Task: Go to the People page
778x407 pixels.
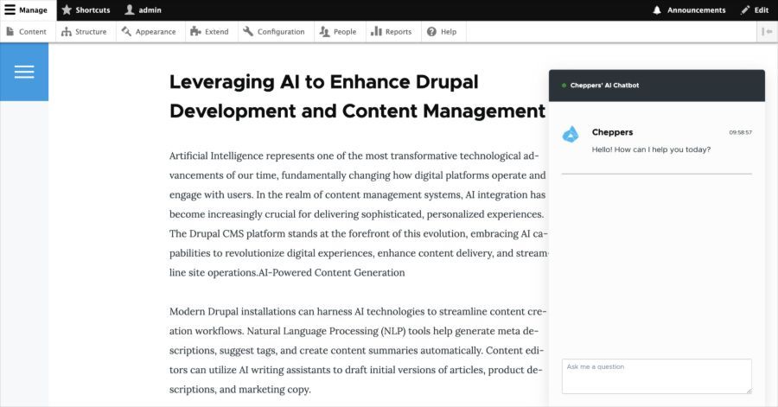Action: click(338, 32)
